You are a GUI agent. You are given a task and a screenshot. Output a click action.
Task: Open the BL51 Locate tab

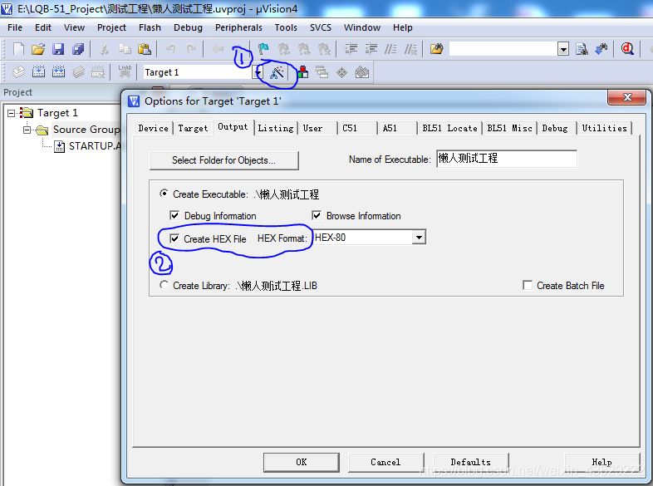coord(449,128)
